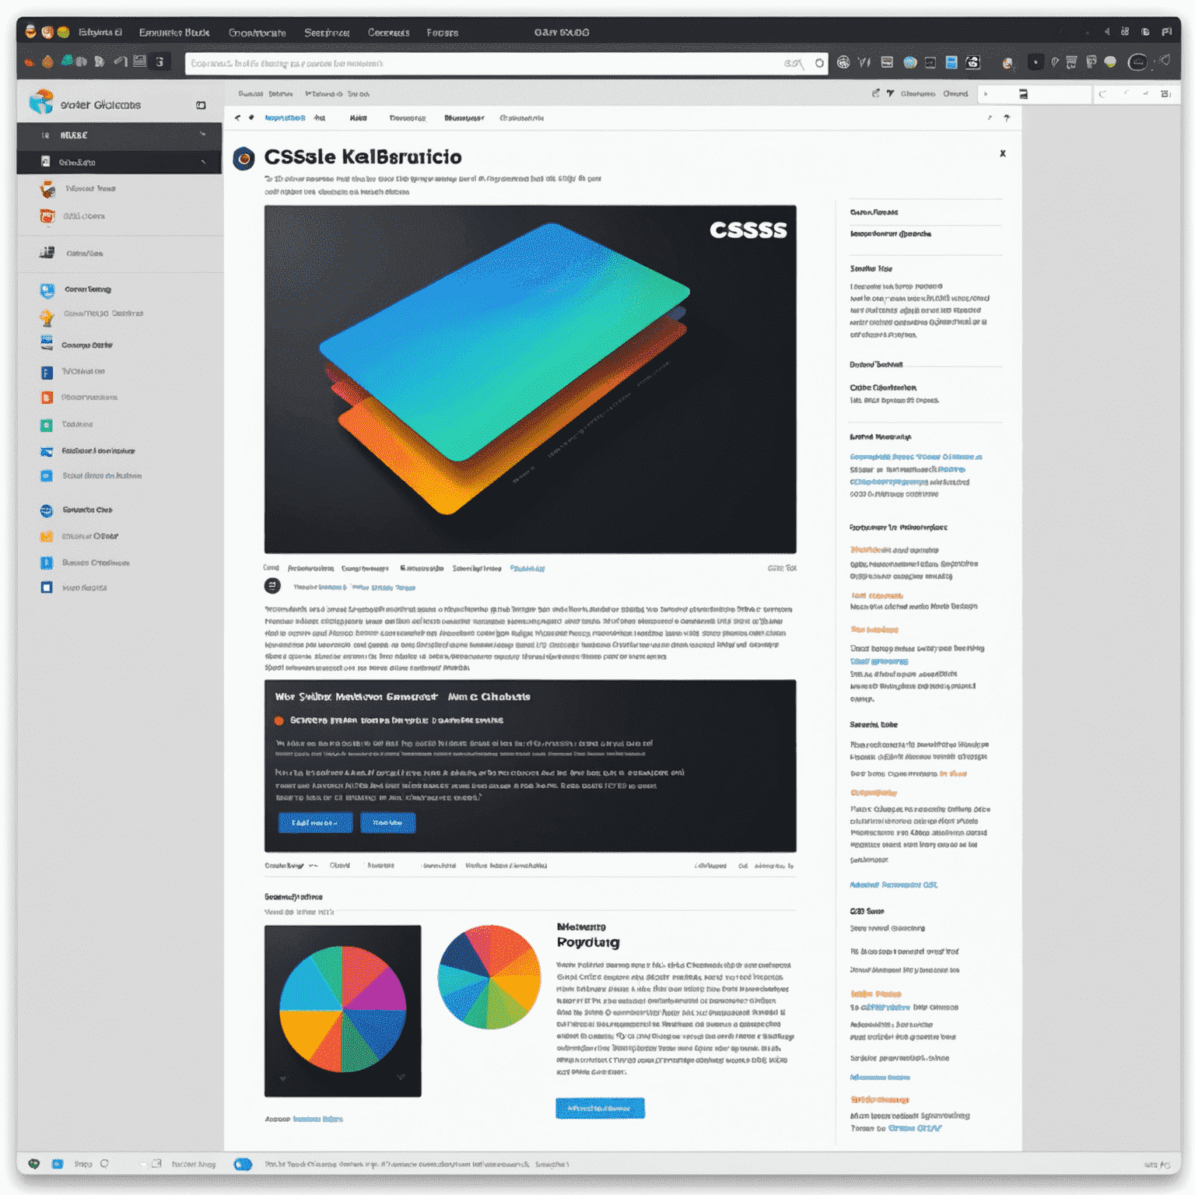Click the blue square outline icon at sidebar bottom
The image size is (1195, 1195).
(x=47, y=587)
